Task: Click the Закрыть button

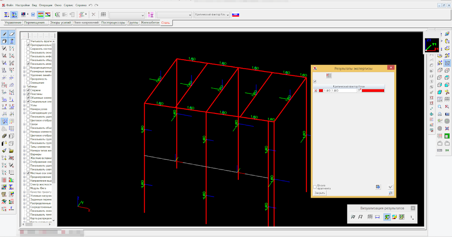Action: [x=320, y=193]
